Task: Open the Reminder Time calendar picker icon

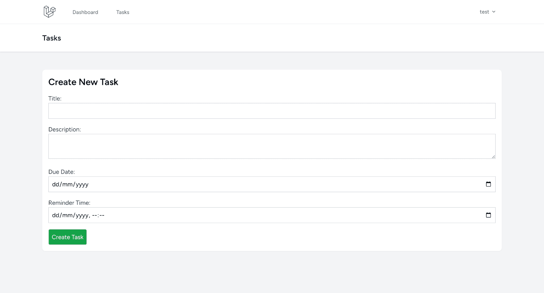Action: pos(488,215)
